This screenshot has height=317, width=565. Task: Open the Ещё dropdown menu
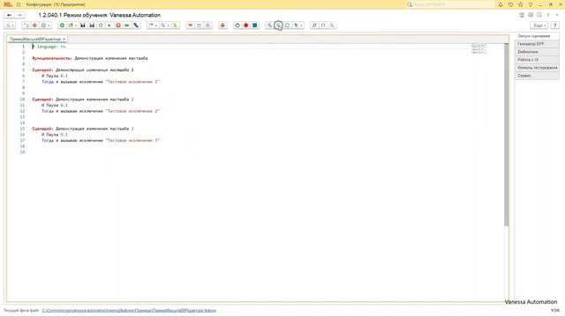pyautogui.click(x=539, y=26)
